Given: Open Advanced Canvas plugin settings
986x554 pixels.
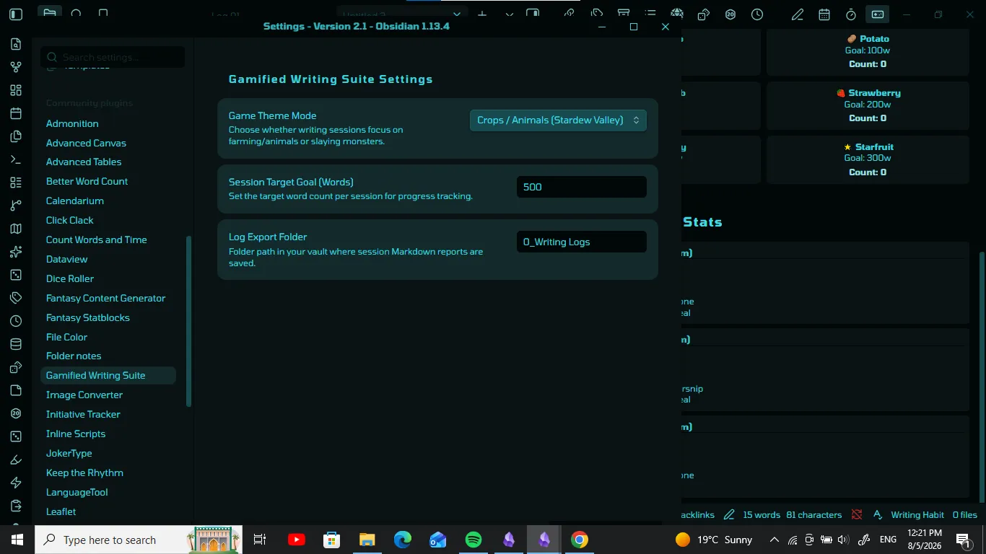Looking at the screenshot, I should [86, 143].
